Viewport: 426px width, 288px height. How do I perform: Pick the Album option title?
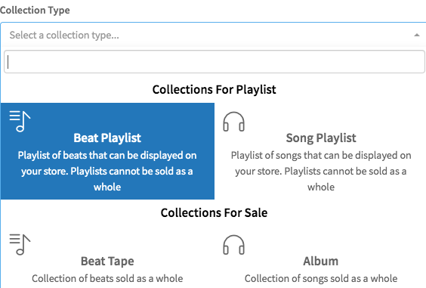(321, 262)
